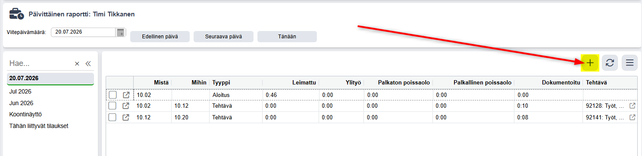Open the hamburger menu above the table
Image resolution: width=642 pixels, height=156 pixels.
(629, 62)
